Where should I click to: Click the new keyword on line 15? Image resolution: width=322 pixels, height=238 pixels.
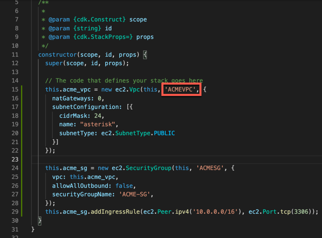tap(106, 89)
